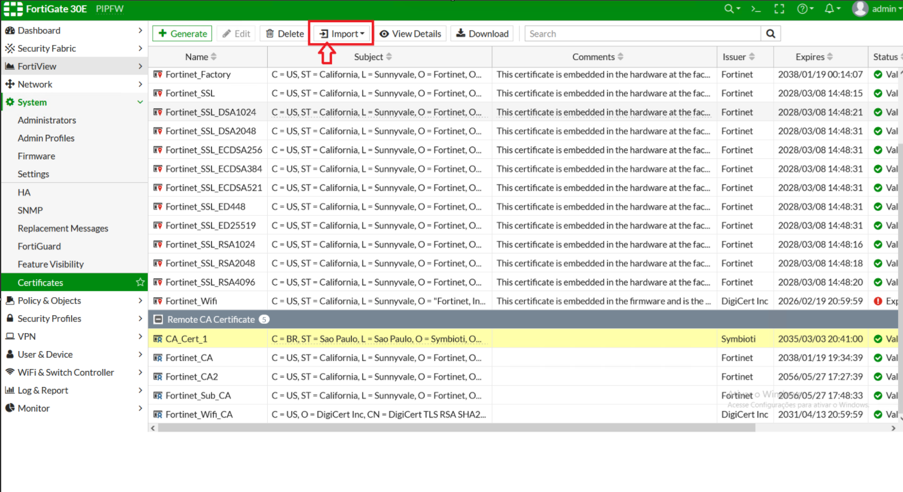903x492 pixels.
Task: Click the Fortinet_Wifi expired status icon
Action: point(878,301)
